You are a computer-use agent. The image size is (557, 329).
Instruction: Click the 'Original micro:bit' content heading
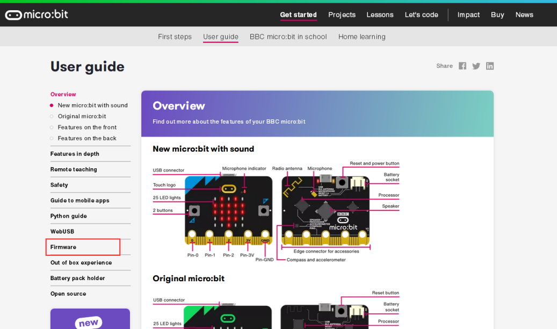[x=189, y=278]
